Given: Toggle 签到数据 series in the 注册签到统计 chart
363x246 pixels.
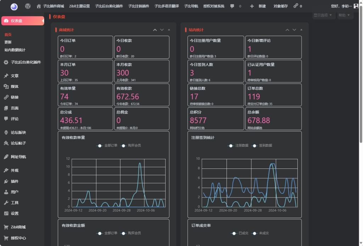Looking at the screenshot, I should tap(262, 145).
